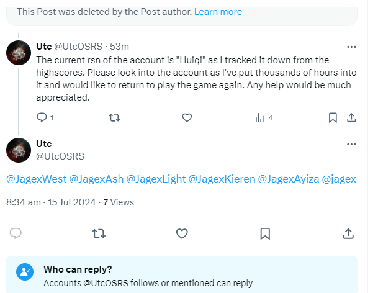Open more options on the 53m post
Image resolution: width=378 pixels, height=293 pixels.
click(x=351, y=47)
